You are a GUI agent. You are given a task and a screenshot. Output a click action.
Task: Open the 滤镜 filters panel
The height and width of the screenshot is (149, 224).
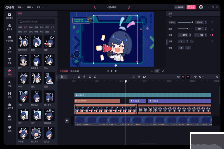[10, 117]
